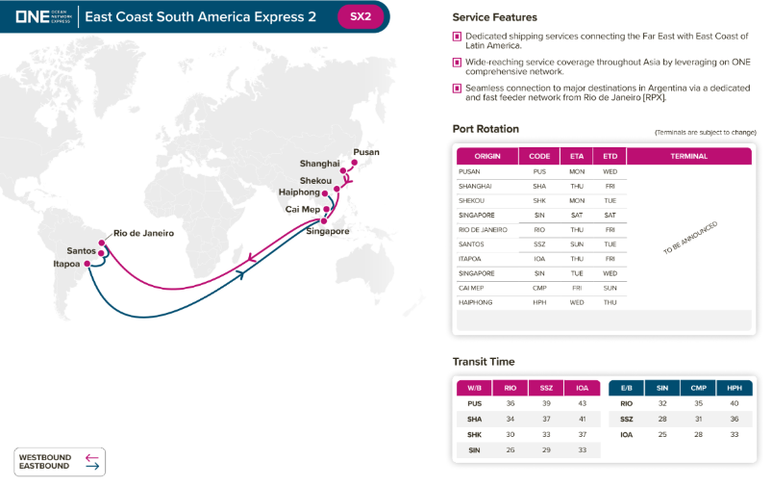Image resolution: width=772 pixels, height=486 pixels.
Task: Select the Rio de Janeiro port marker
Action: pyautogui.click(x=105, y=242)
